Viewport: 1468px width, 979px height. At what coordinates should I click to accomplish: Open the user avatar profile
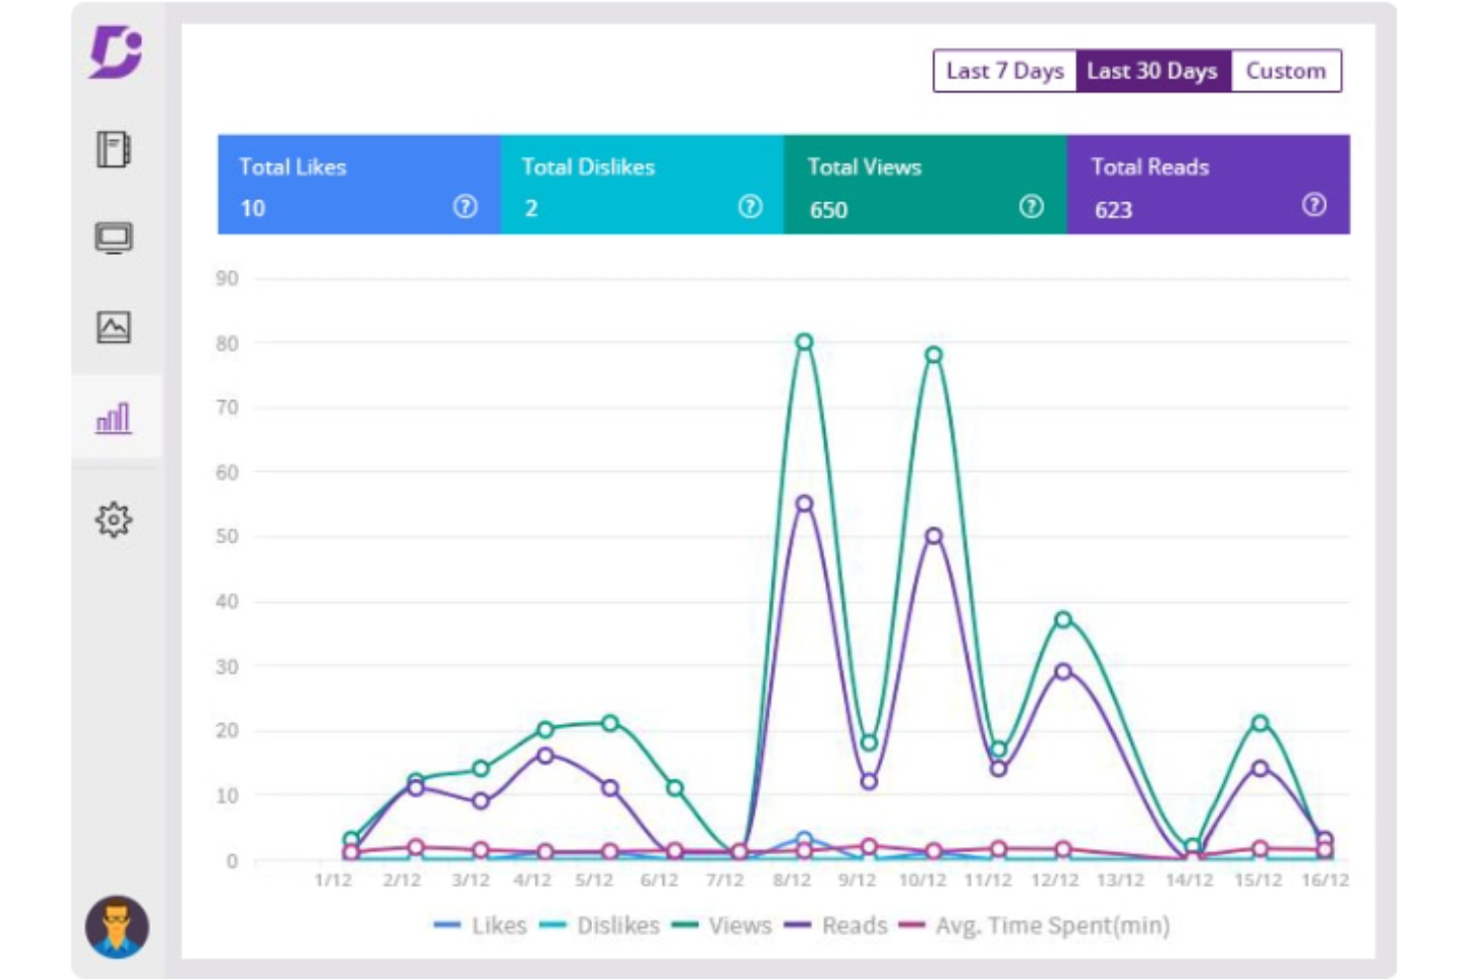pos(117,927)
